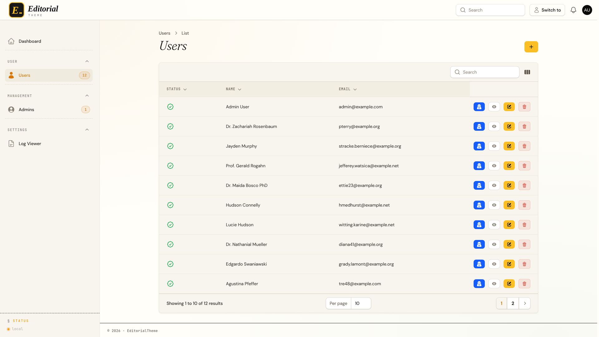Impersonate Dr. Nathanial Mueller
The image size is (599, 337).
click(x=479, y=244)
